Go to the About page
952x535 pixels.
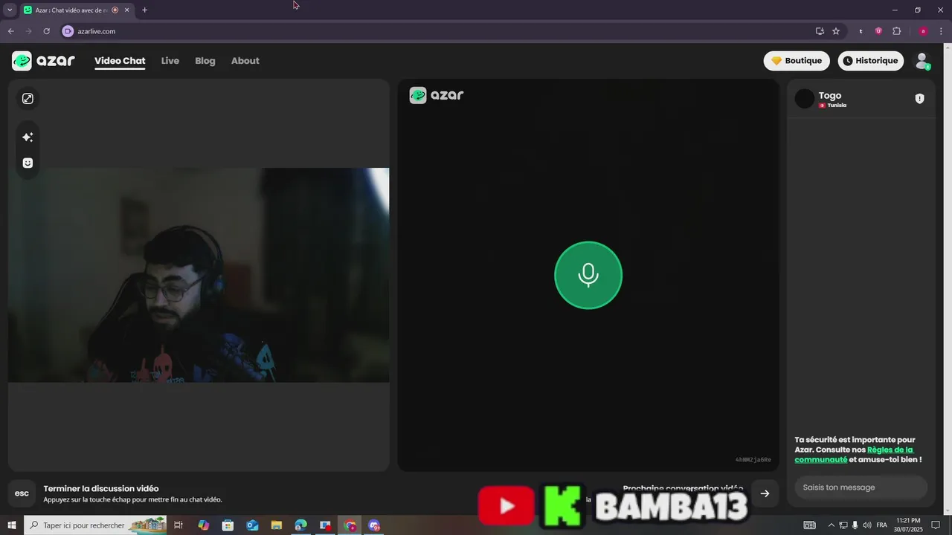pyautogui.click(x=245, y=61)
